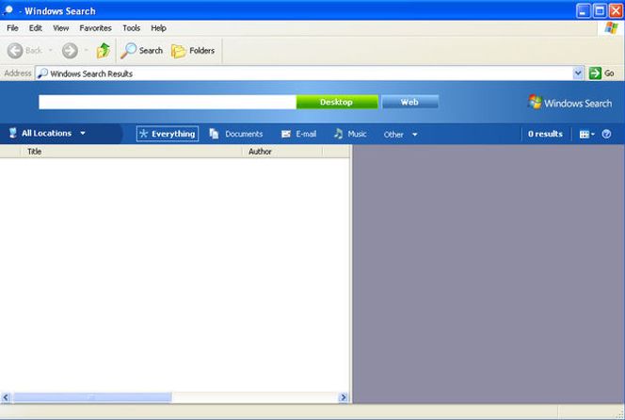Open the help question mark icon
The width and height of the screenshot is (625, 420).
point(606,134)
